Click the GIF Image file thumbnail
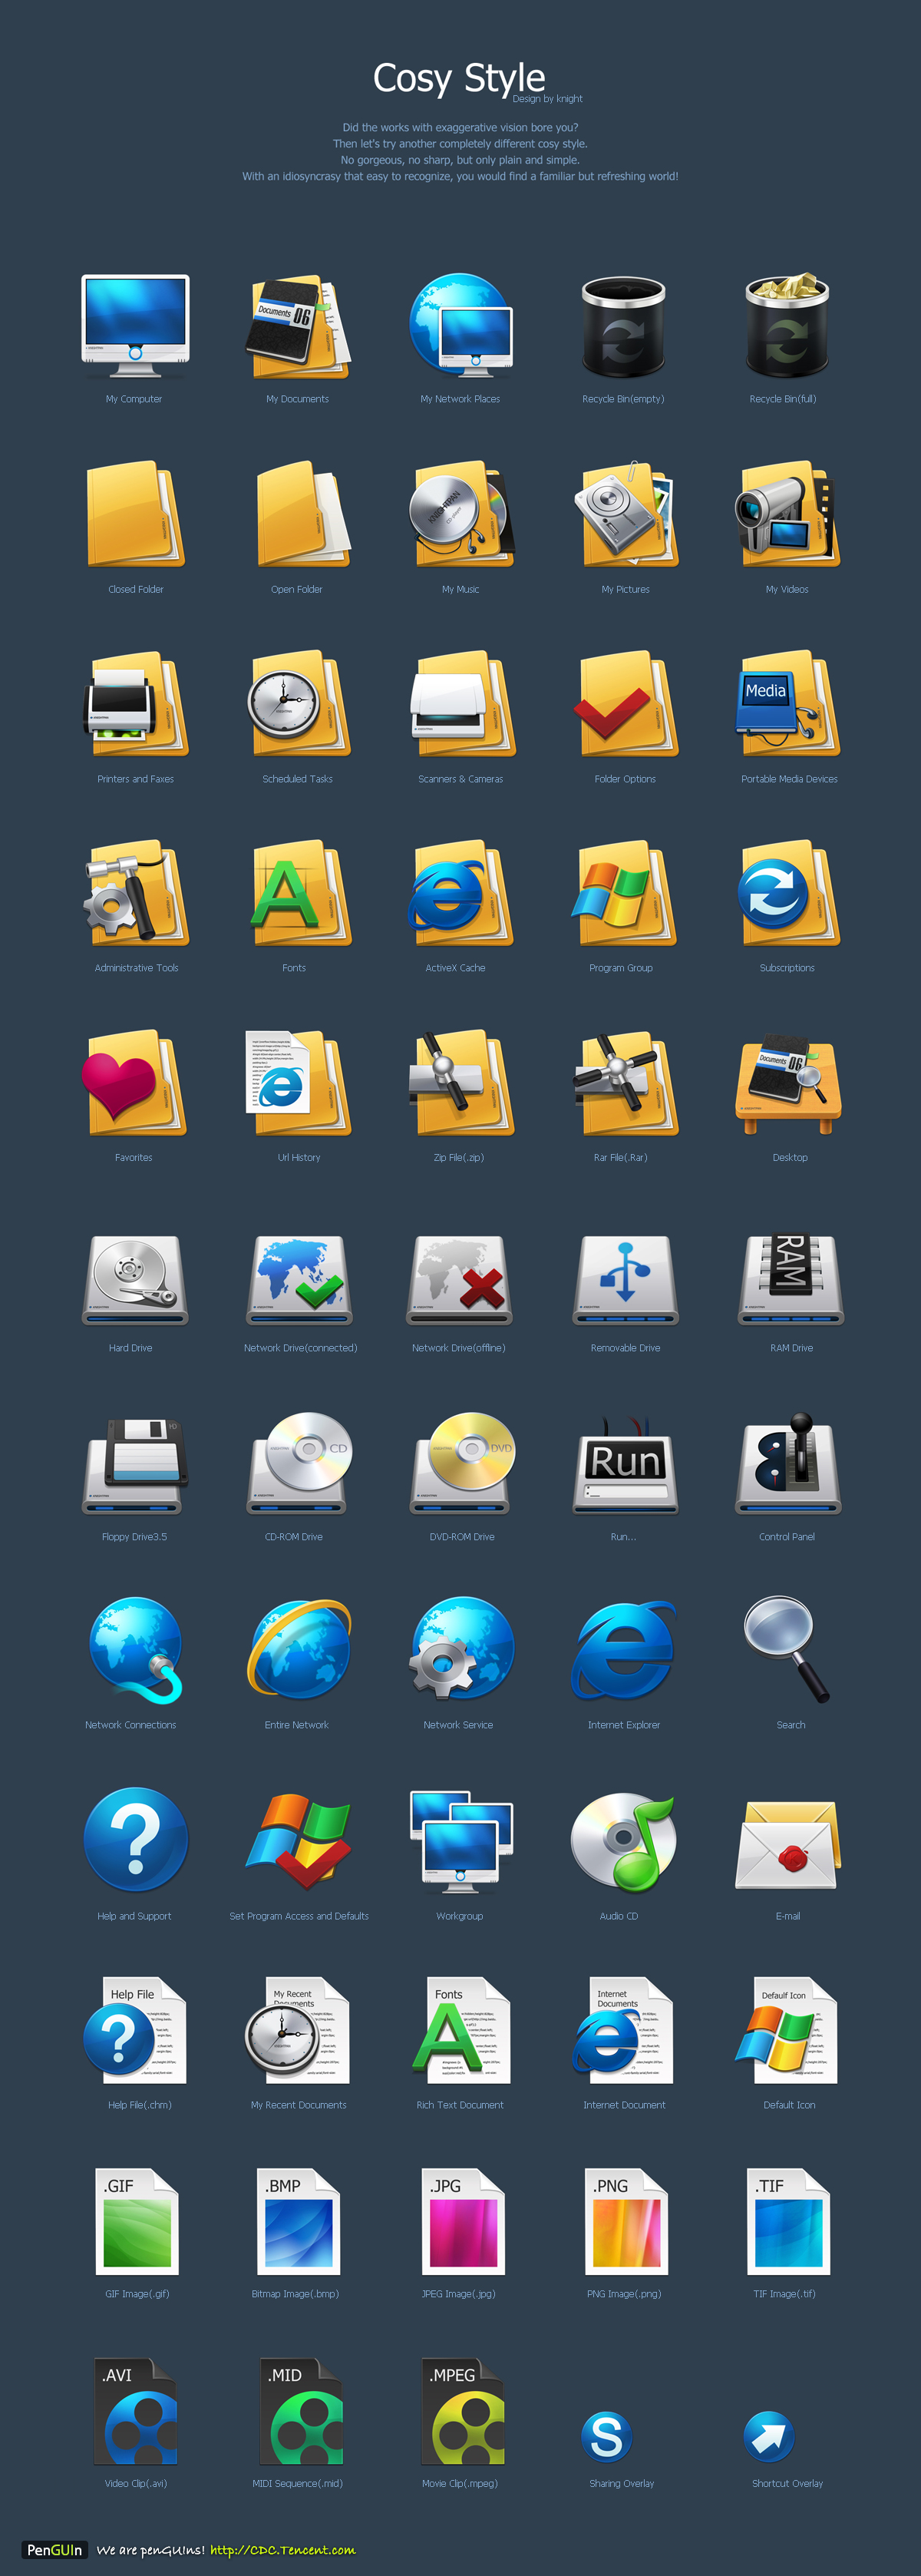 pyautogui.click(x=137, y=2221)
